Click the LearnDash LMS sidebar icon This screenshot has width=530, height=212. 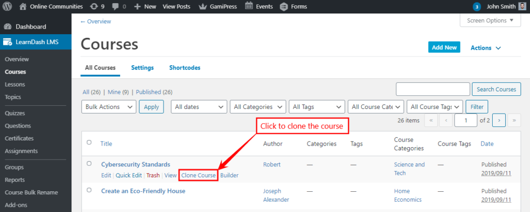click(7, 43)
